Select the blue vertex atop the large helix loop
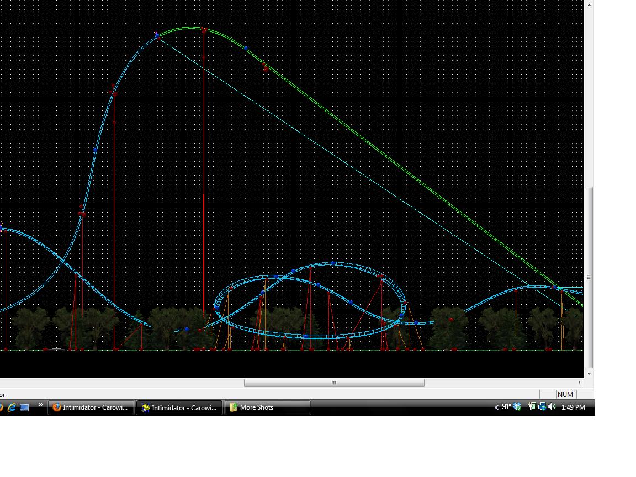The width and height of the screenshot is (636, 477). pyautogui.click(x=333, y=263)
